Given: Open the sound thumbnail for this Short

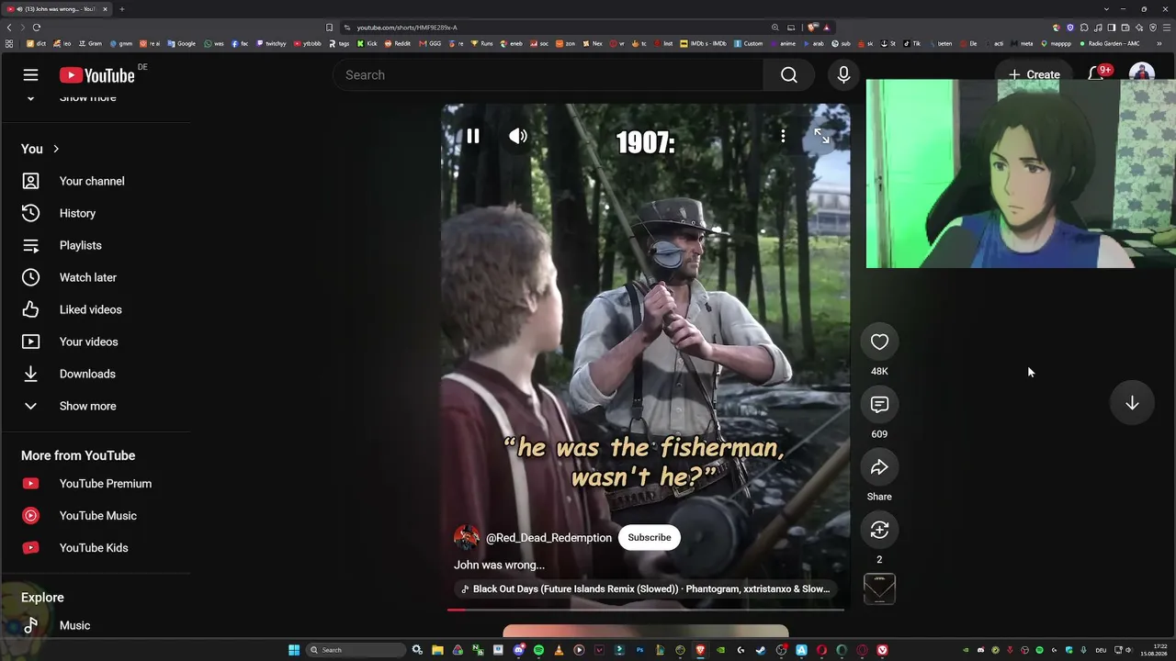Looking at the screenshot, I should point(879,589).
